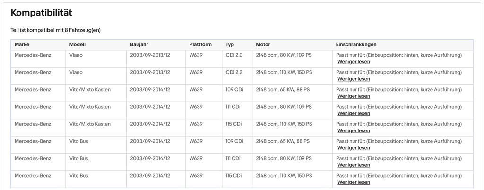Select '2003/09-2013/12' in Viano CDi 2.2 row
The image size is (484, 190).
(x=150, y=72)
